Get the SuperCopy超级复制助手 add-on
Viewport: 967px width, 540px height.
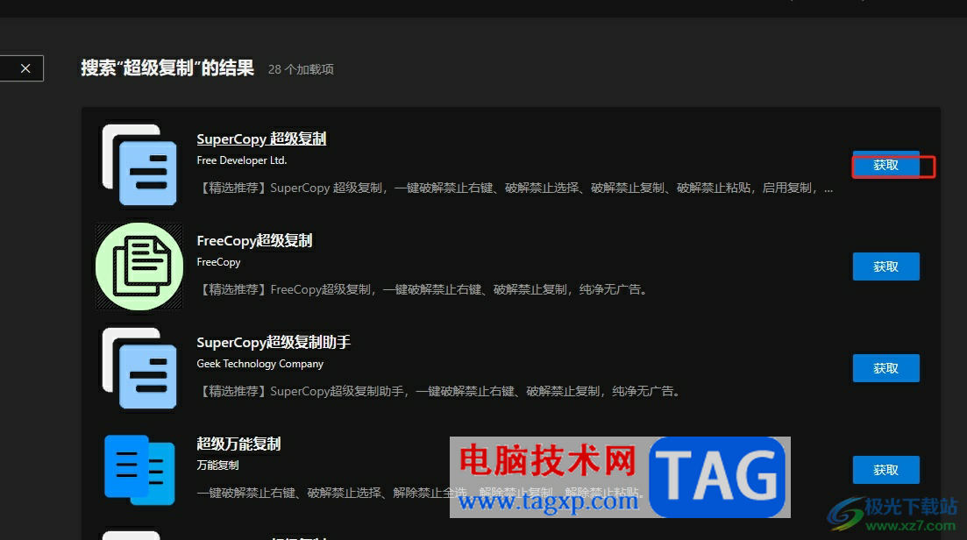pos(885,368)
